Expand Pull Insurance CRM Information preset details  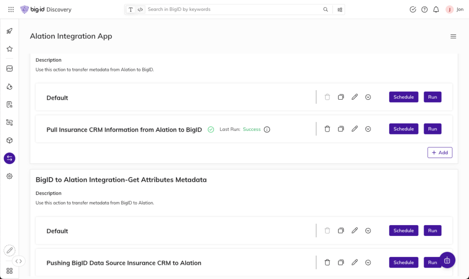[x=368, y=129]
